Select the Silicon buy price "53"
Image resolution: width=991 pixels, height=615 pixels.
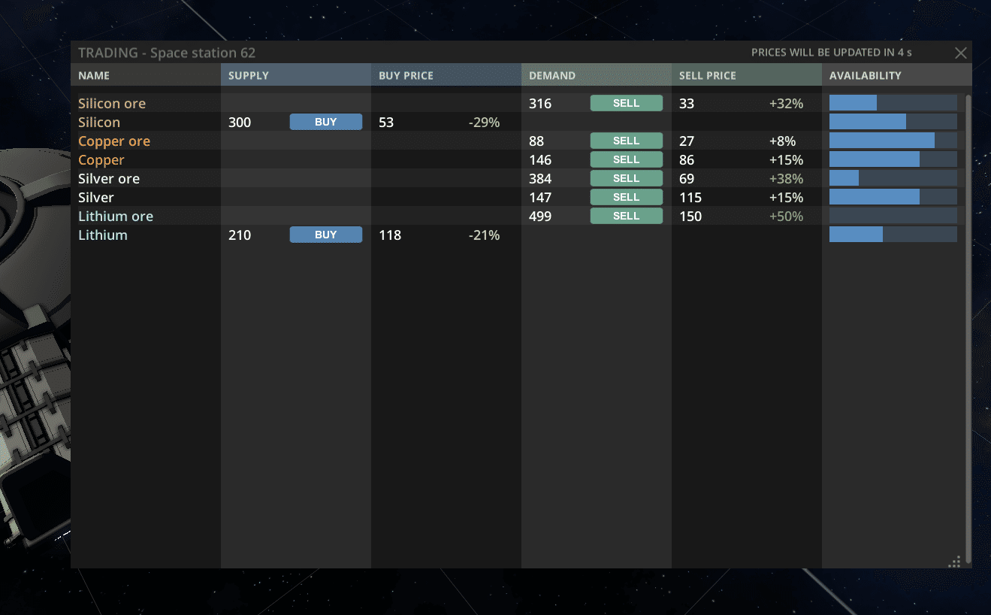[x=386, y=123]
